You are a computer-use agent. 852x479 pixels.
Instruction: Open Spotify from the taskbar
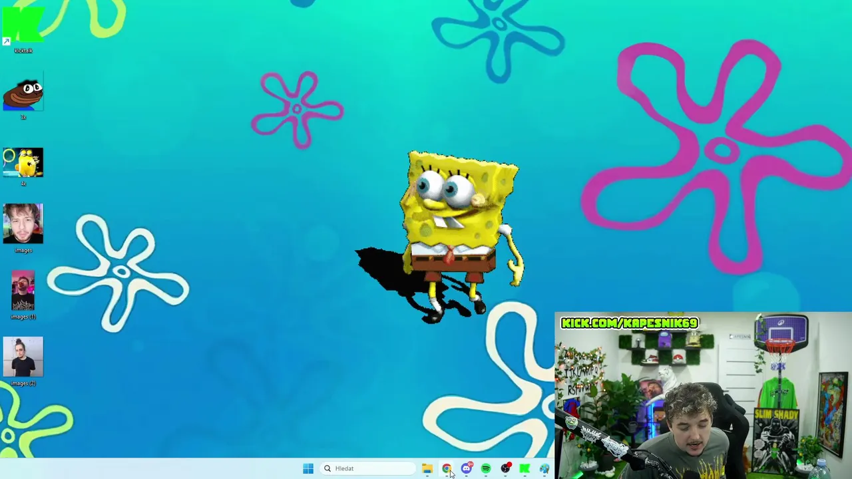tap(486, 468)
